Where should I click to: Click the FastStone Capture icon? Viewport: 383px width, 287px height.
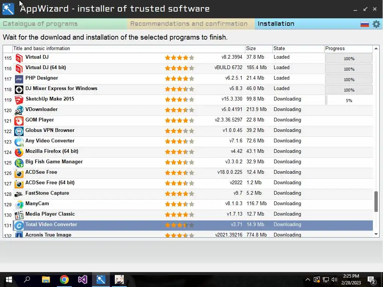click(x=19, y=194)
